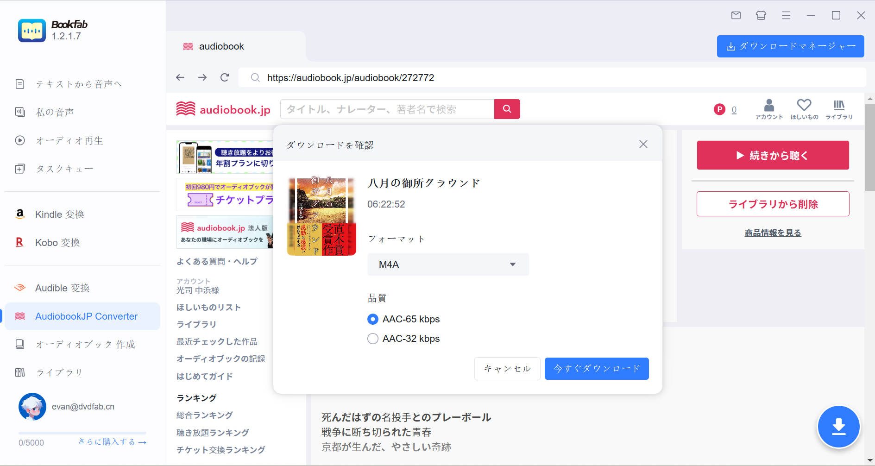This screenshot has width=875, height=466.
Task: Select AAC-65 kbps quality
Action: (x=373, y=319)
